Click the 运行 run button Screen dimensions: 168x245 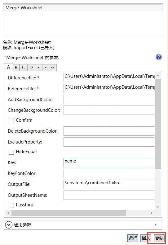point(133,238)
